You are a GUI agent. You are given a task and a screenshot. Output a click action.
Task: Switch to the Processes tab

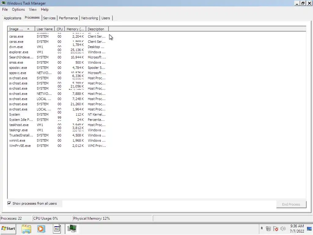(x=32, y=17)
